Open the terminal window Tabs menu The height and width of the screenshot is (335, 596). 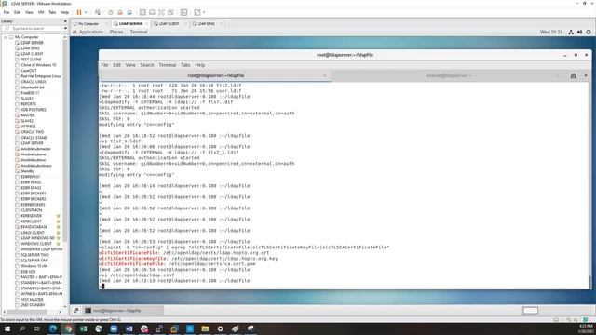point(185,65)
